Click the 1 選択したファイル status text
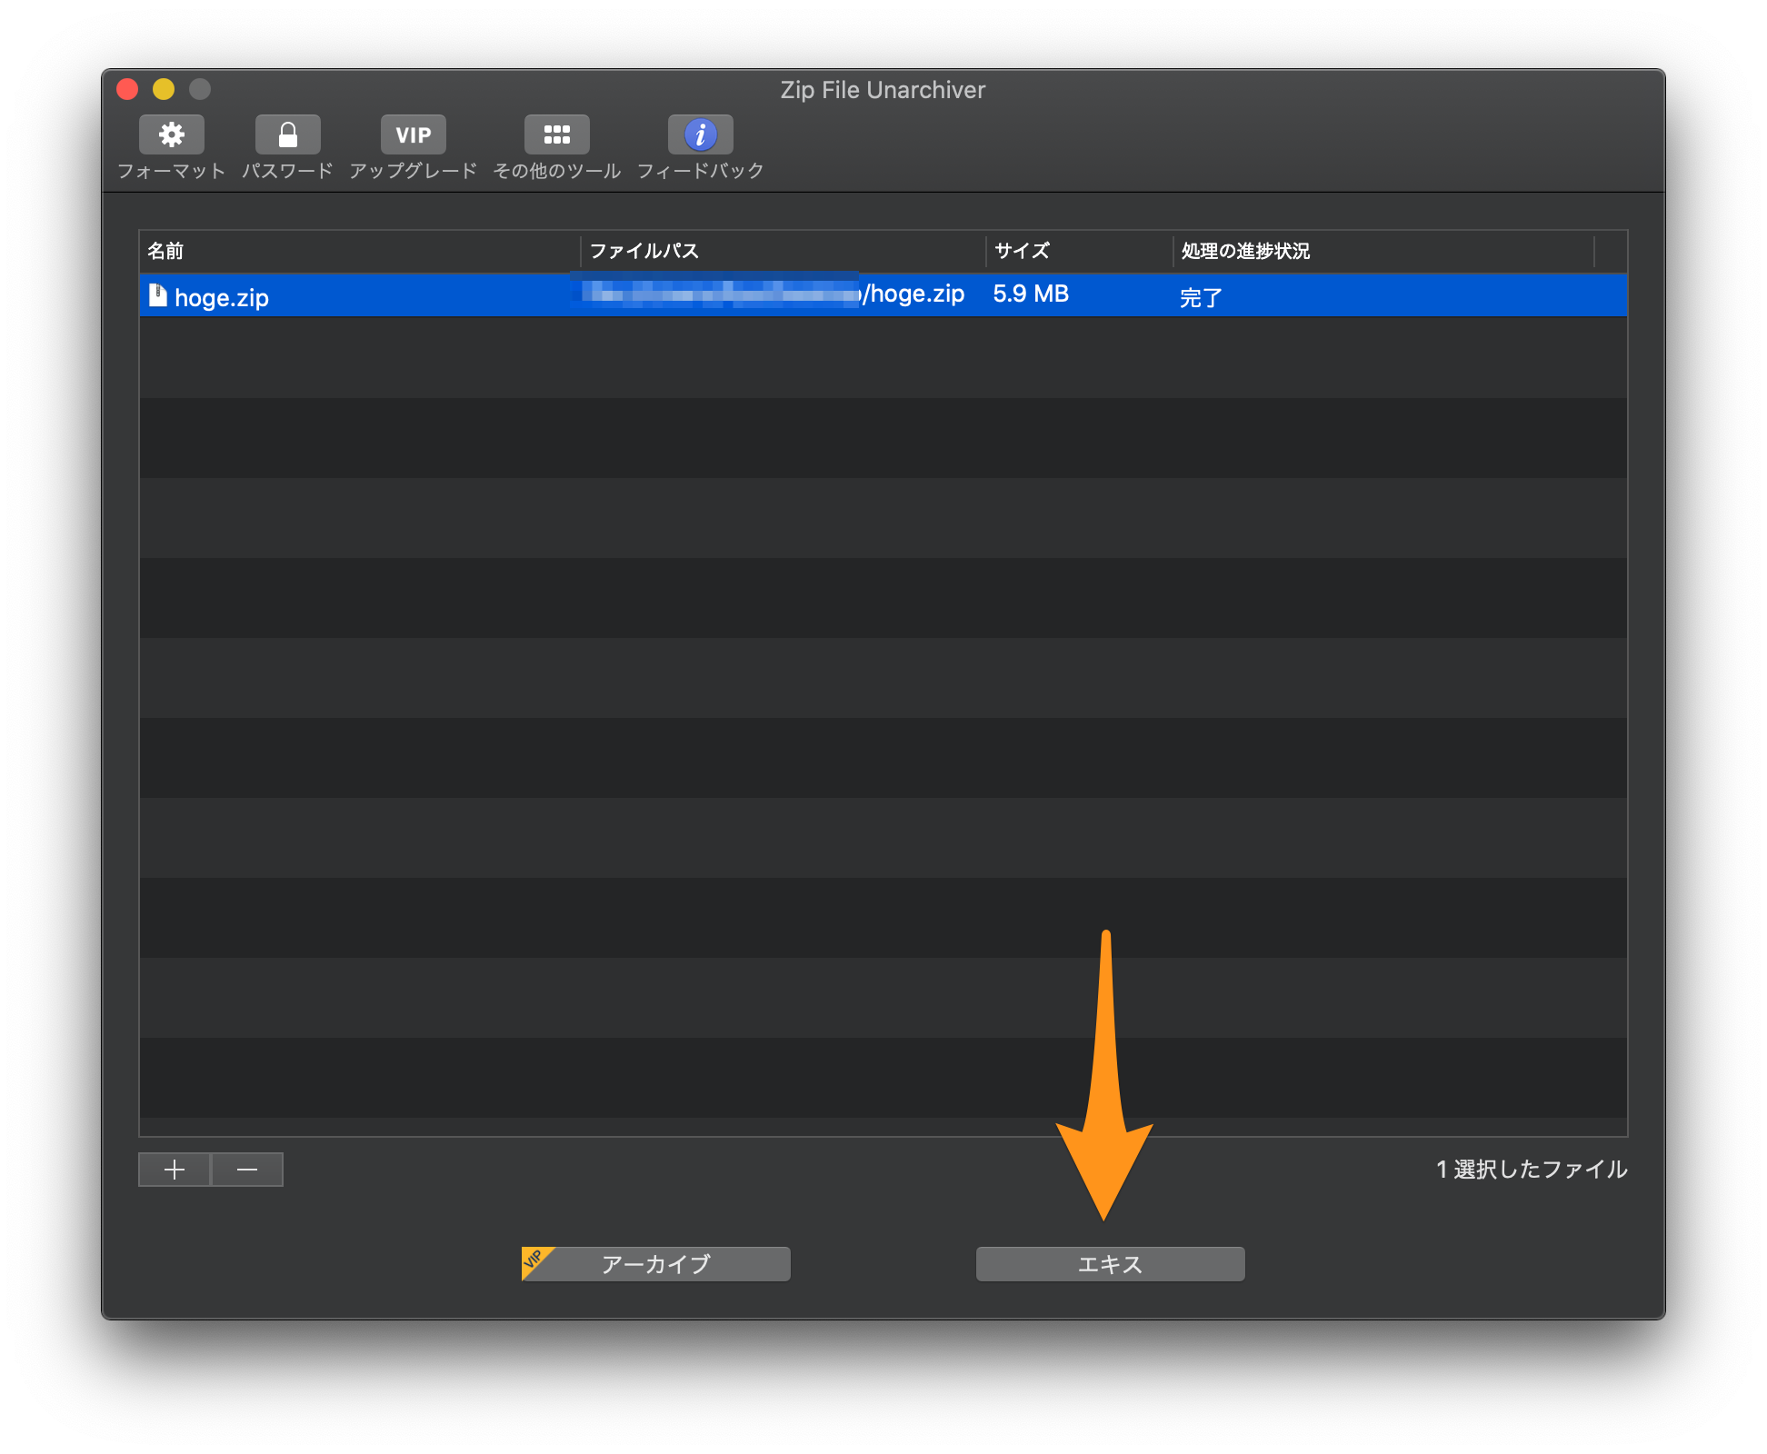 pos(1532,1170)
